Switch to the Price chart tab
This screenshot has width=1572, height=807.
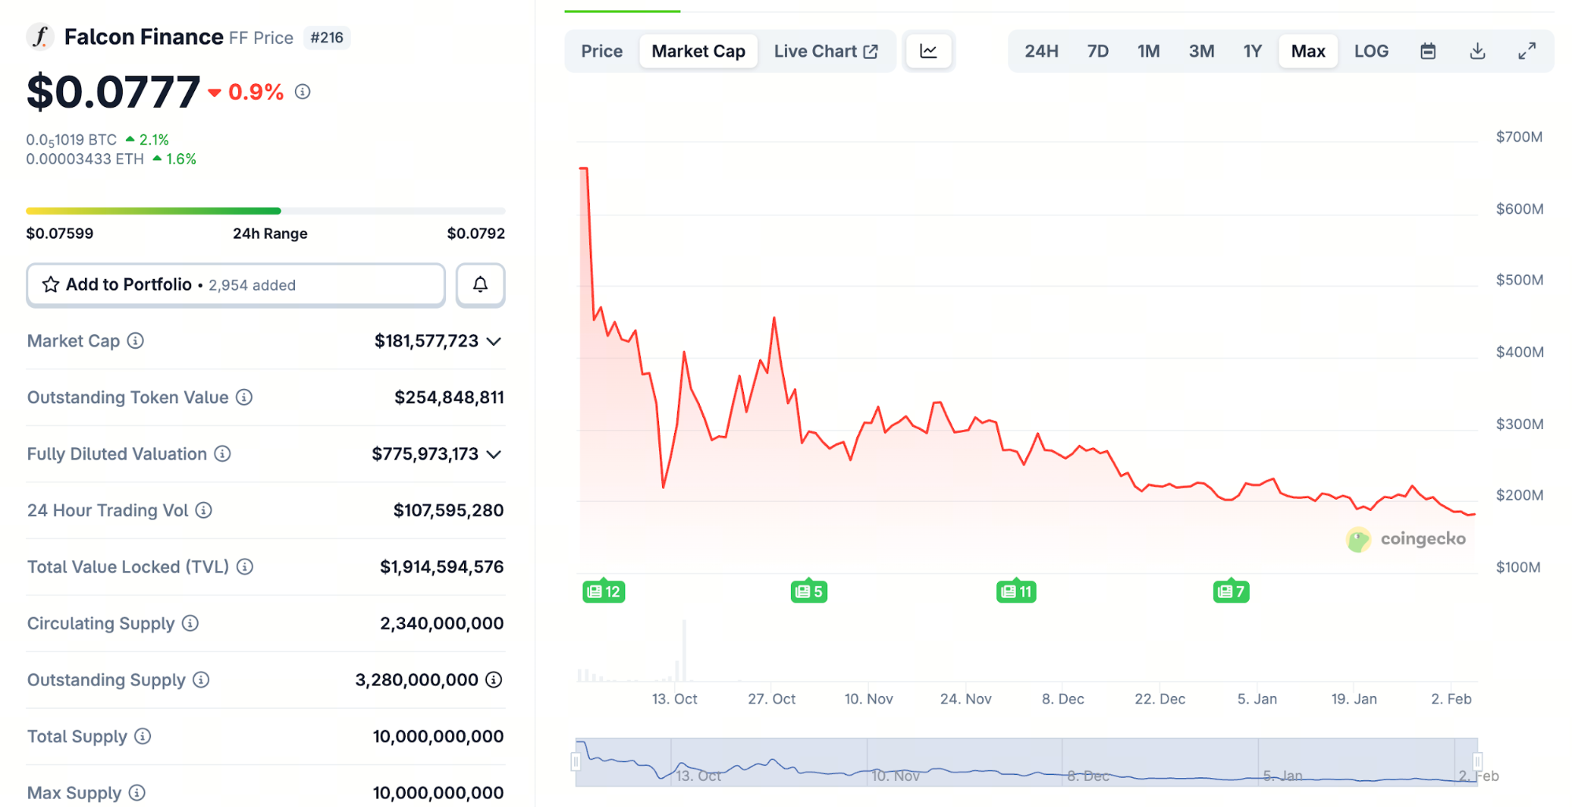[602, 51]
